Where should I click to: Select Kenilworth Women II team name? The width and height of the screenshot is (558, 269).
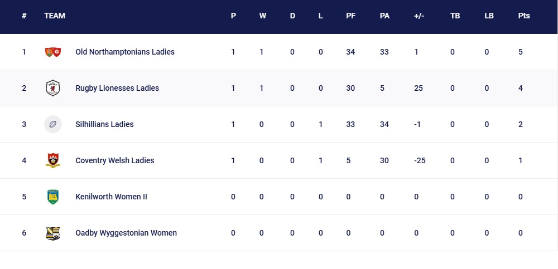111,197
